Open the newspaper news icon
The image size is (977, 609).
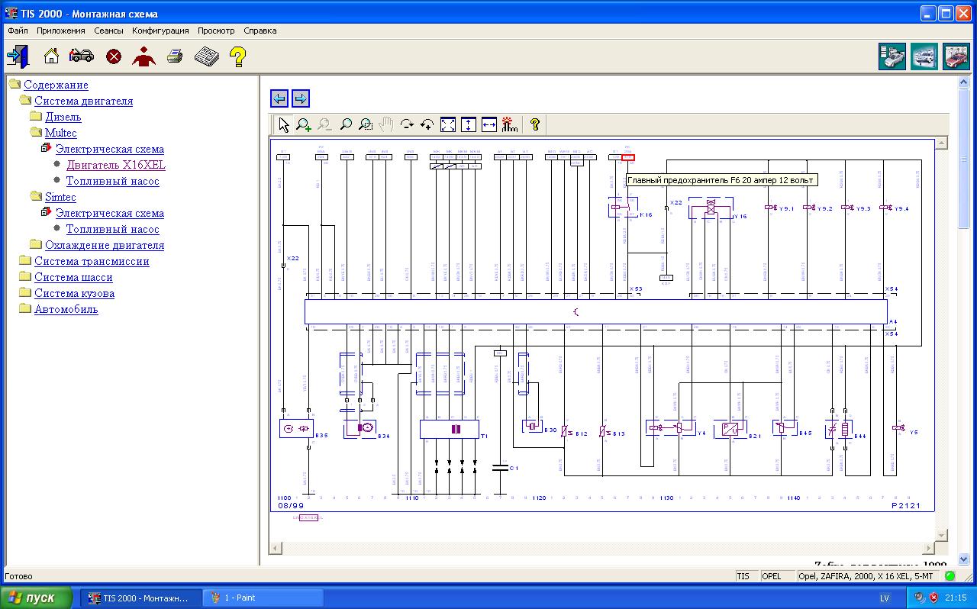click(206, 56)
